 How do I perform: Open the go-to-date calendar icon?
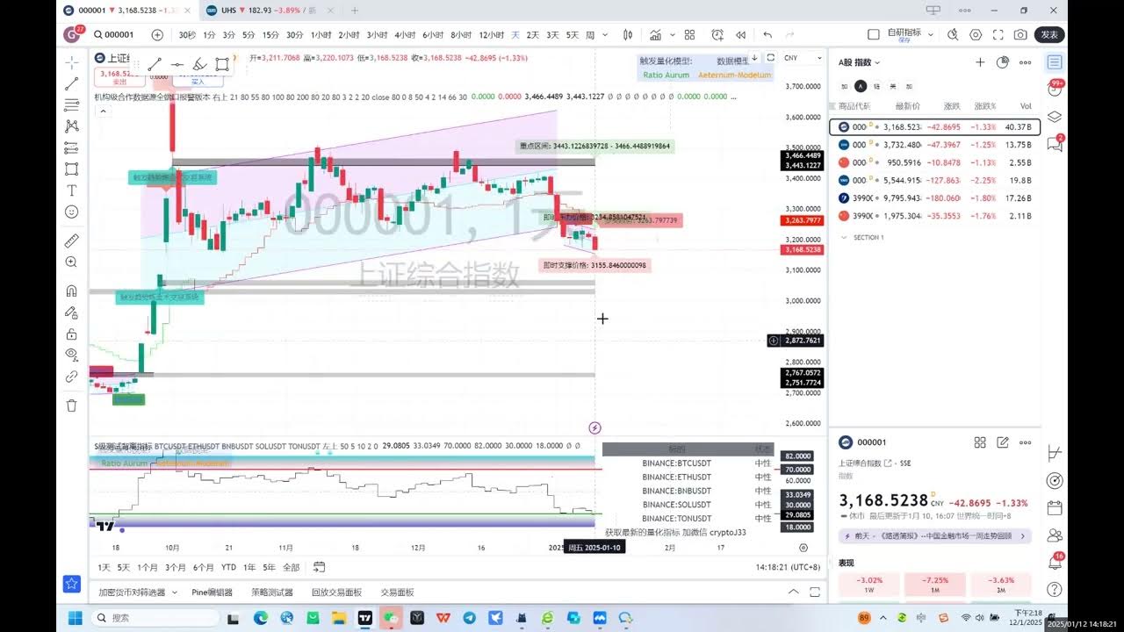(x=318, y=568)
